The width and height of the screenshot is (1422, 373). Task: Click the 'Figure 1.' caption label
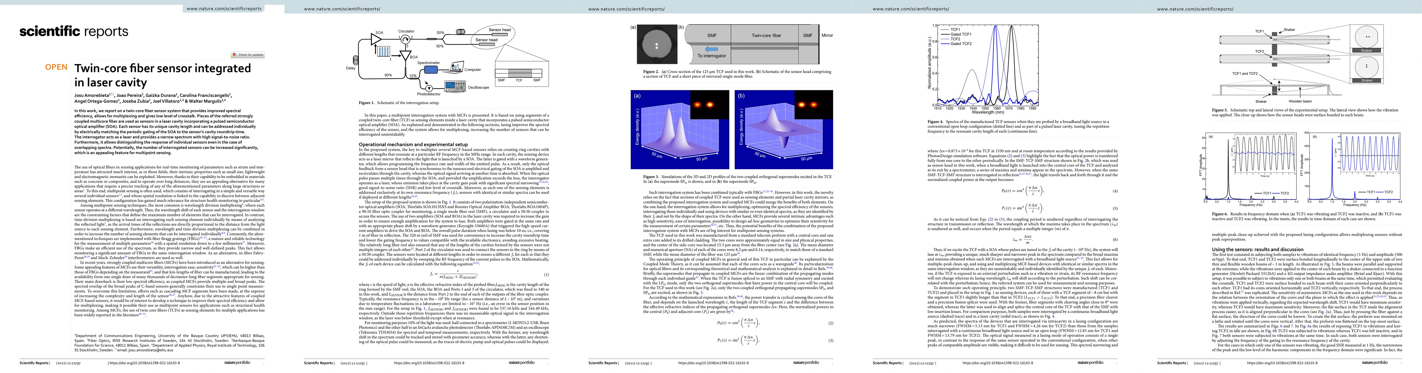367,103
